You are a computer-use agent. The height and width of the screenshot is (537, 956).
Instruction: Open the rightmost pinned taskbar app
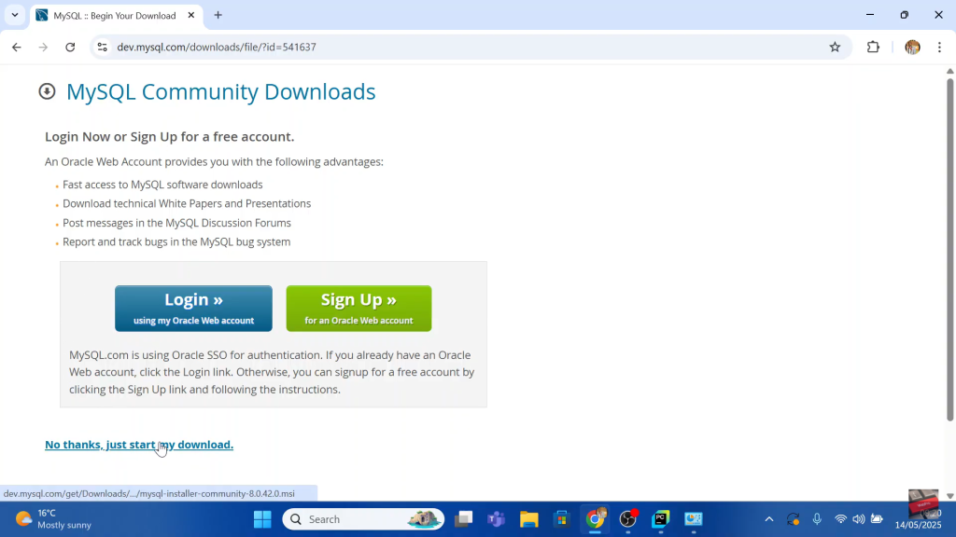point(694,519)
